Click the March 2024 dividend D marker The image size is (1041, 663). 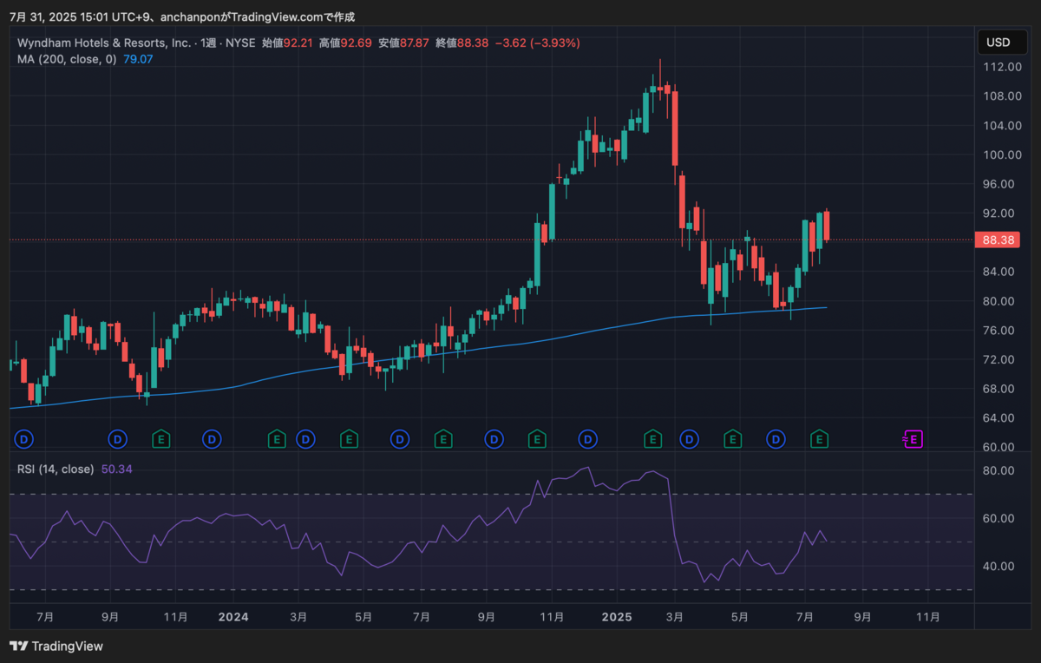[305, 439]
